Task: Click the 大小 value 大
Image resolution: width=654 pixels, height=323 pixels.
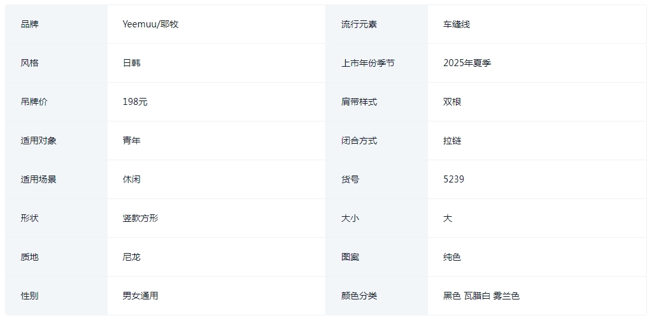Action: 448,218
